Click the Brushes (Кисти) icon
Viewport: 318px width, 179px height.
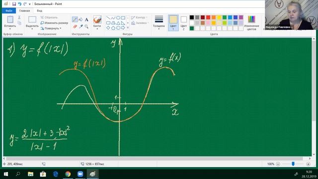(x=97, y=19)
